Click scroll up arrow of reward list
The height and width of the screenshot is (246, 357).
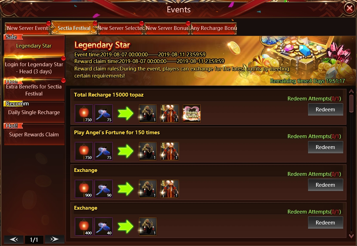pos(351,91)
